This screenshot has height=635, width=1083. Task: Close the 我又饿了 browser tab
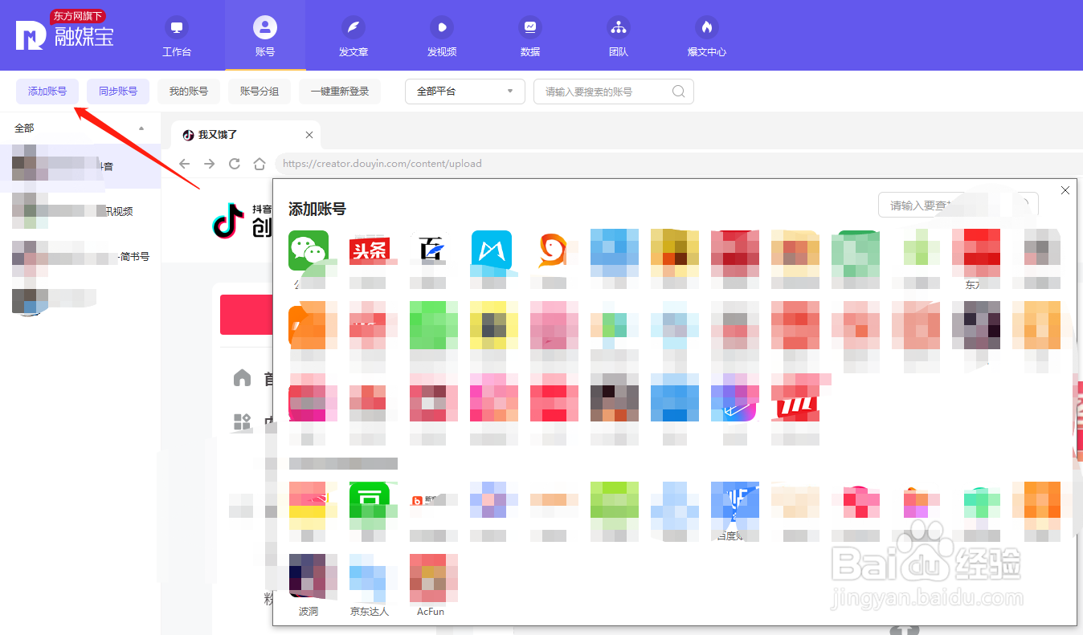click(309, 135)
